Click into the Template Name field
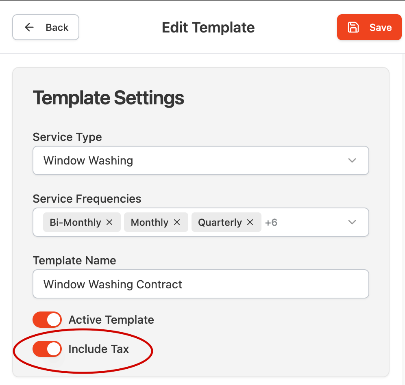The width and height of the screenshot is (405, 385). tap(201, 284)
